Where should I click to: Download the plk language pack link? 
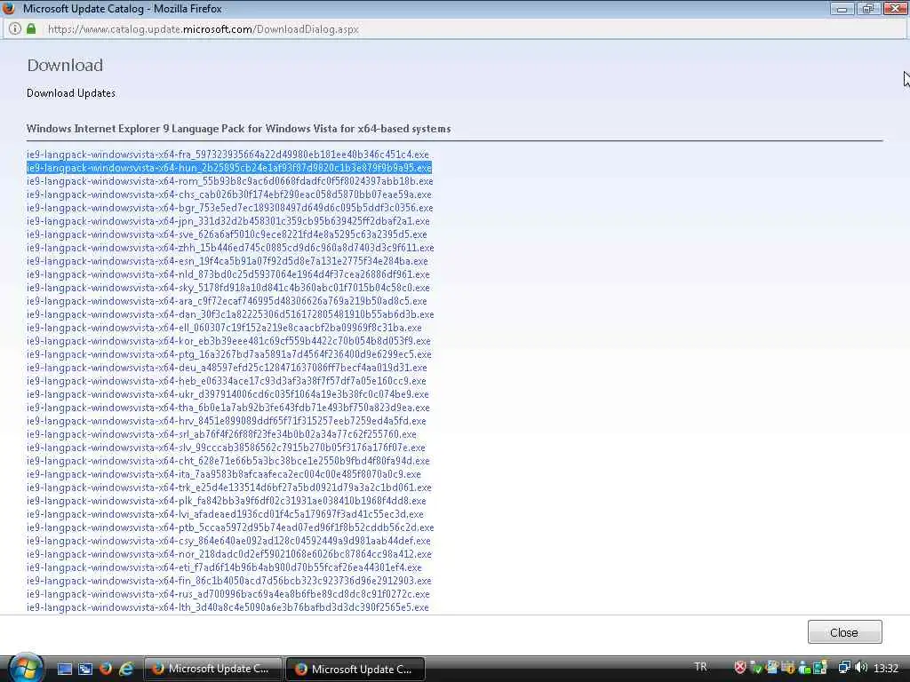point(227,501)
